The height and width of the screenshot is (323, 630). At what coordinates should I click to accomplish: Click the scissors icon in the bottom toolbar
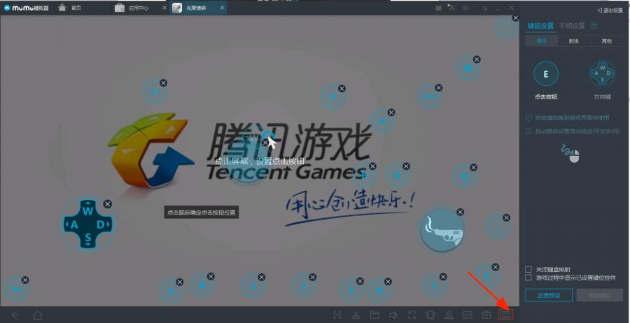pyautogui.click(x=356, y=315)
